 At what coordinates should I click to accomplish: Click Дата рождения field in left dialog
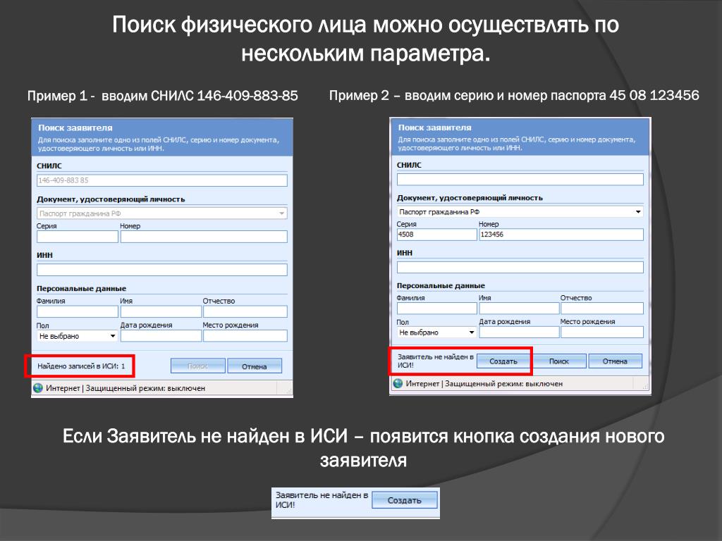[161, 336]
